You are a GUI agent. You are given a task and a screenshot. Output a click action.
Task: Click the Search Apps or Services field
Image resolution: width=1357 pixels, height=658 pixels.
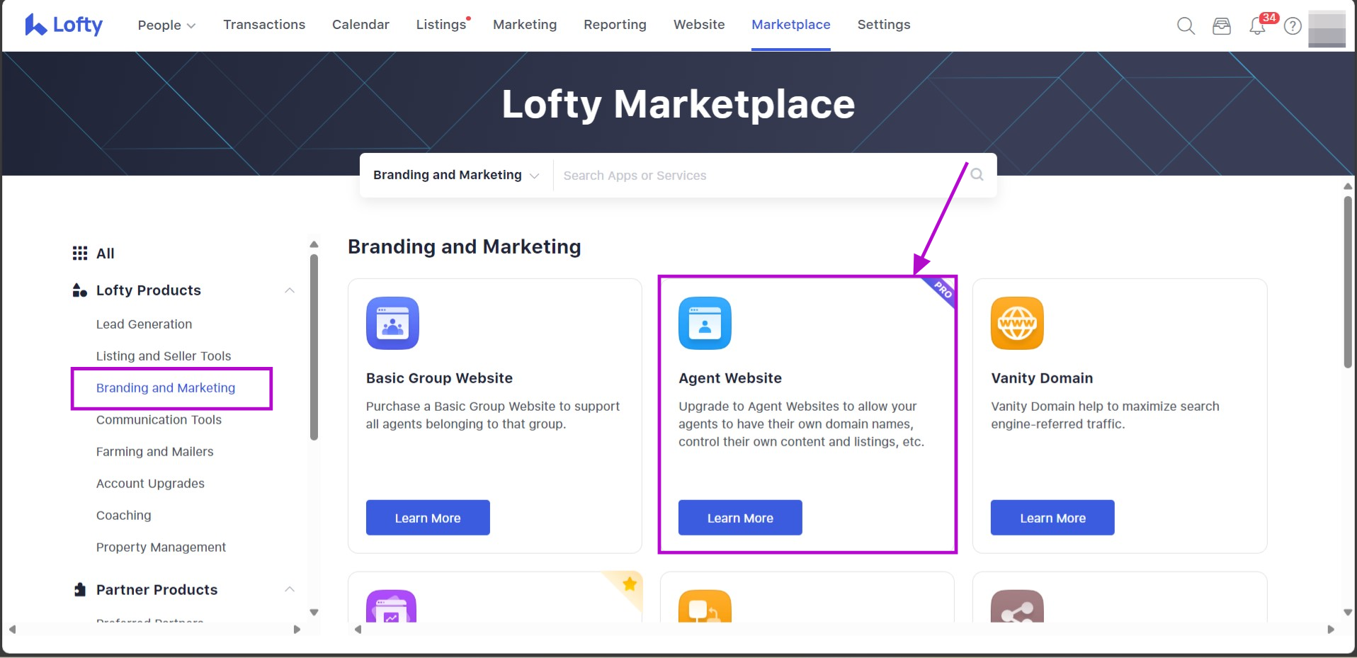click(x=762, y=175)
